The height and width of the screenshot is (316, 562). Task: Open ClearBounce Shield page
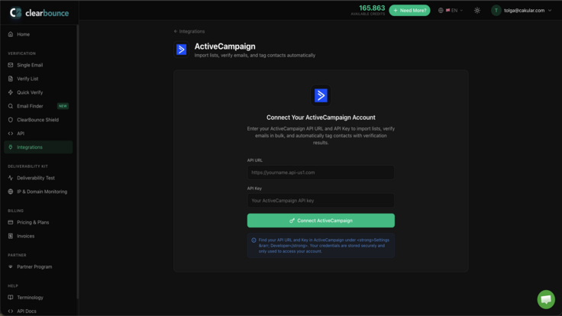pyautogui.click(x=38, y=120)
